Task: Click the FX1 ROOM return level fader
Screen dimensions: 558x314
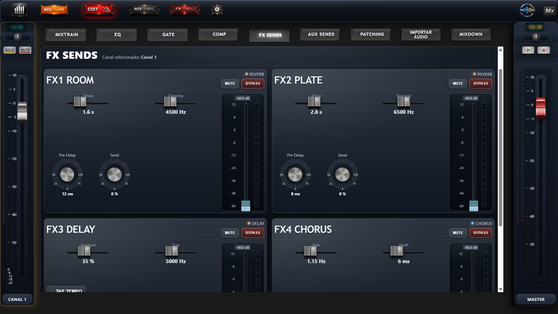Action: pyautogui.click(x=246, y=206)
